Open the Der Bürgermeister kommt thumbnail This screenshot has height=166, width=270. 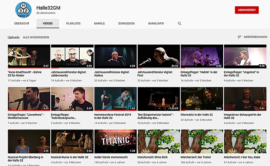tap(159, 99)
